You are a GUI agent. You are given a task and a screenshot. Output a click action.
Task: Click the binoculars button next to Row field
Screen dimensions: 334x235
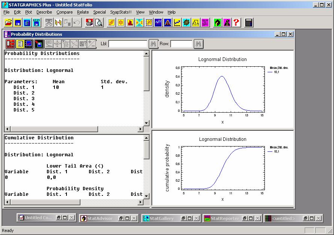[198, 44]
